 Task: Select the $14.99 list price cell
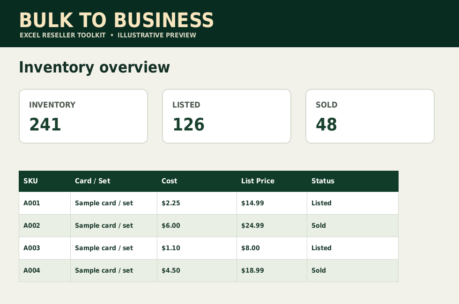pyautogui.click(x=272, y=203)
